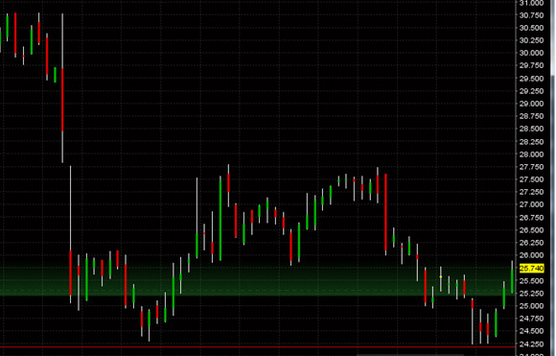Image resolution: width=556 pixels, height=356 pixels.
Task: Click the 24.250 price axis label
Action: (x=531, y=344)
